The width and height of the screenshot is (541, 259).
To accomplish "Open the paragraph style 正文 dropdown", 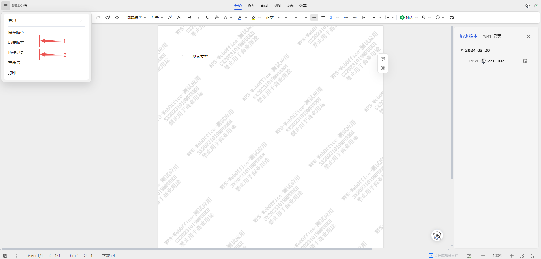I will [273, 18].
